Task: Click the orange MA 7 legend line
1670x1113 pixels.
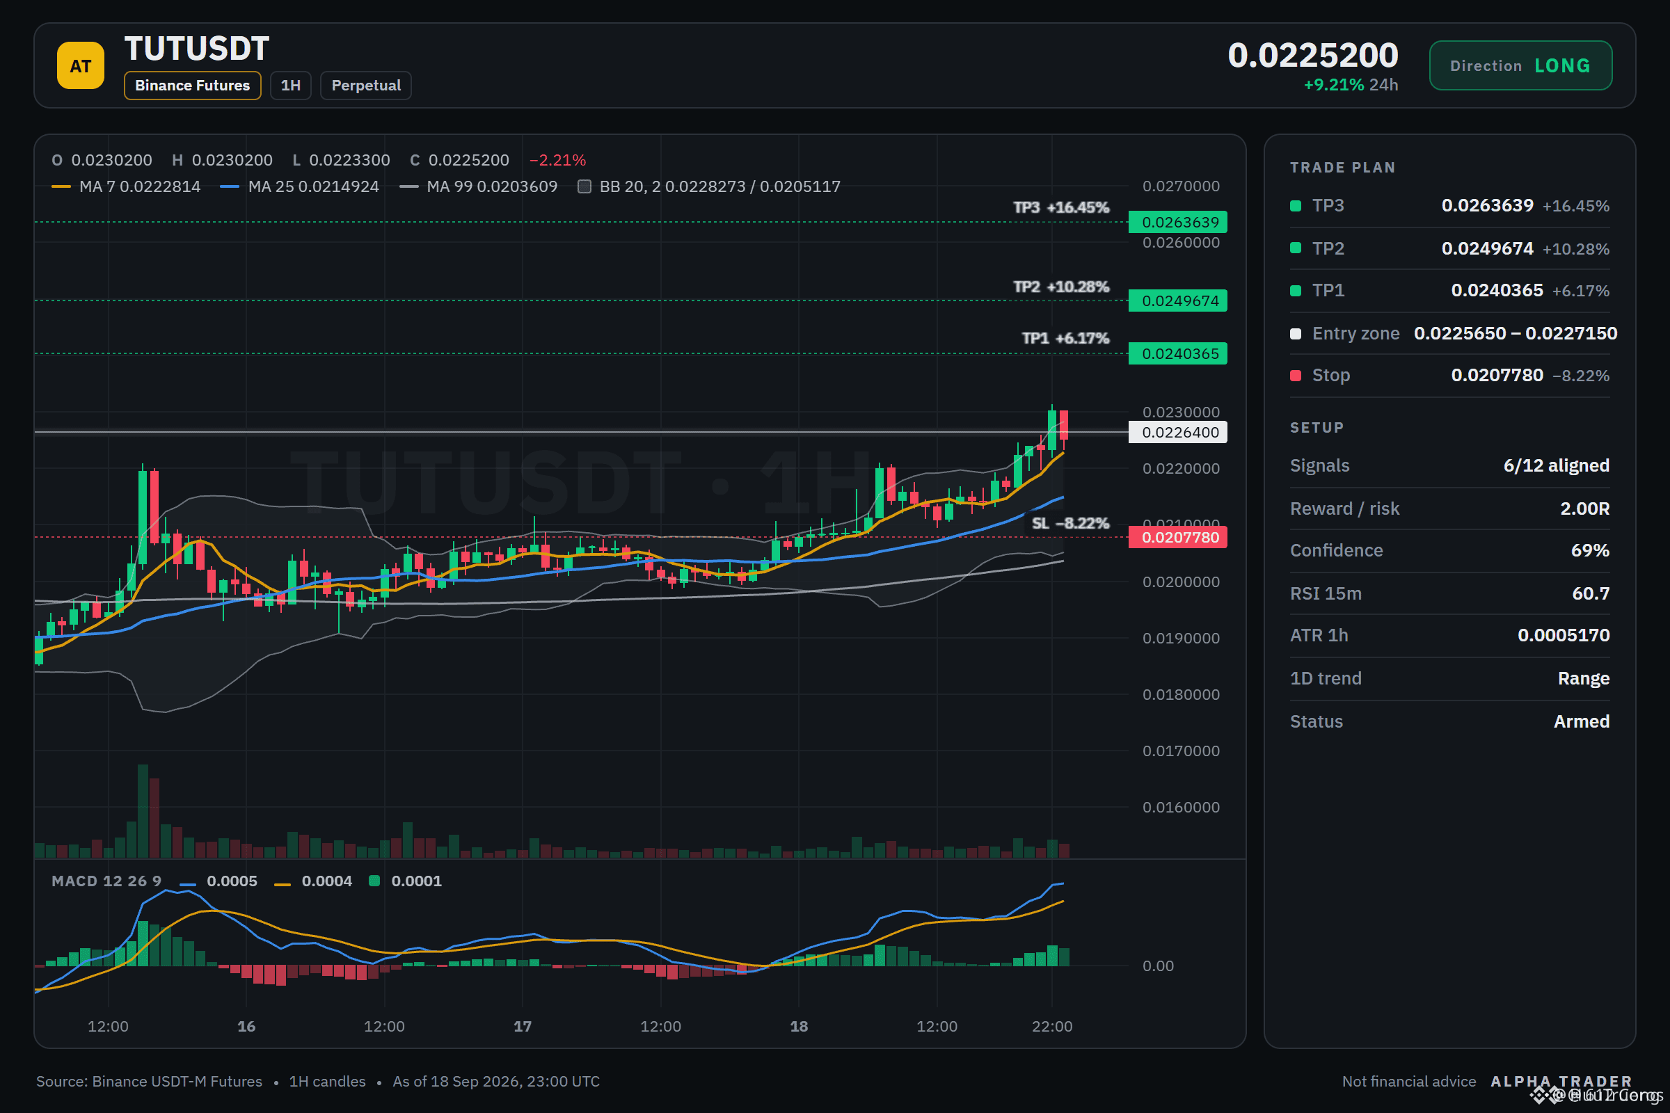Action: pyautogui.click(x=61, y=187)
